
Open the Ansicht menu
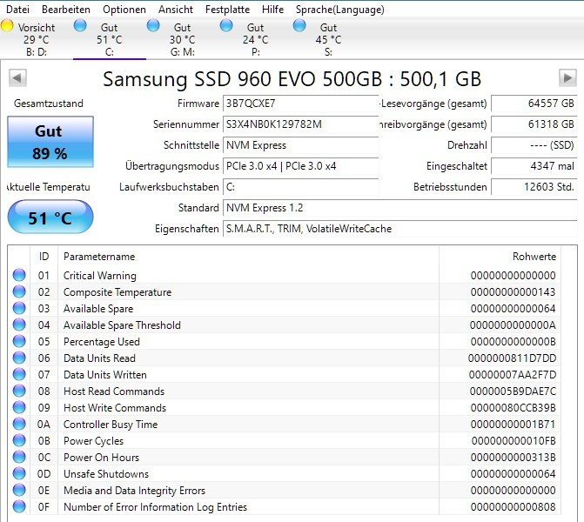[x=176, y=10]
